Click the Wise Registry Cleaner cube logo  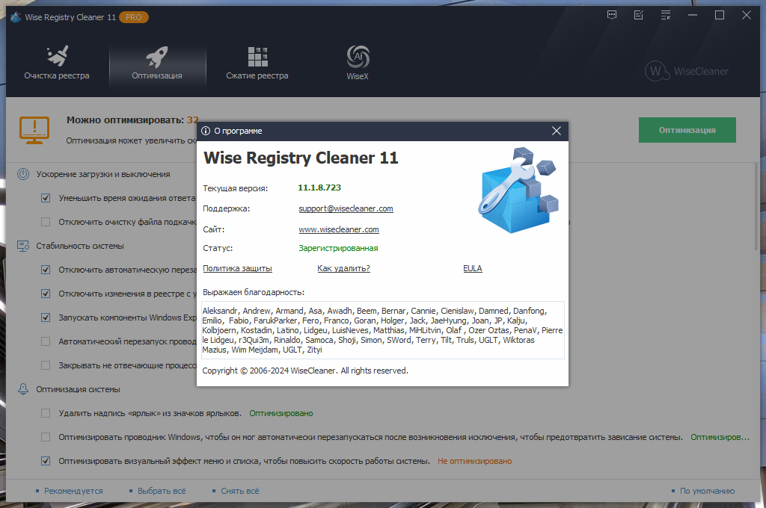518,190
